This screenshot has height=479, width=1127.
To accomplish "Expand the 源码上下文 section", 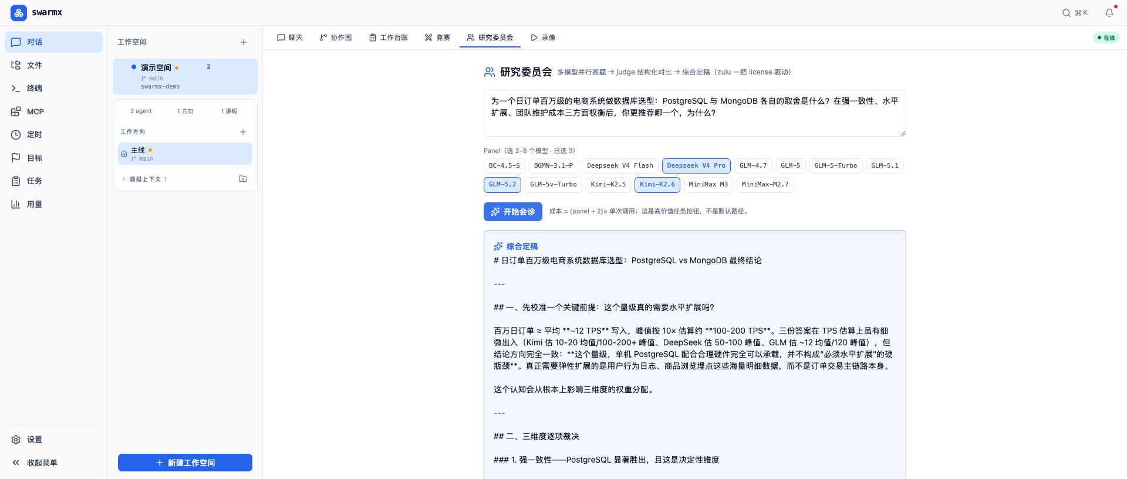I will [144, 179].
